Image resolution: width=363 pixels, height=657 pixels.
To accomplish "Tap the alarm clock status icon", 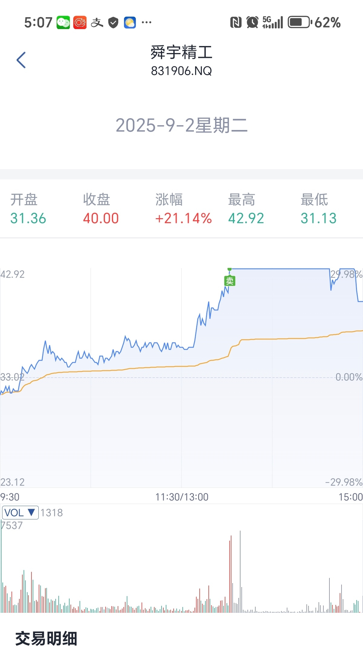I will (x=252, y=22).
